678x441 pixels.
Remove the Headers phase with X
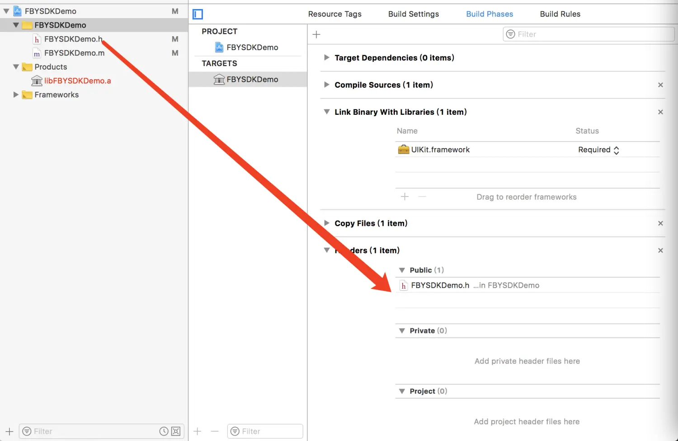click(x=660, y=250)
